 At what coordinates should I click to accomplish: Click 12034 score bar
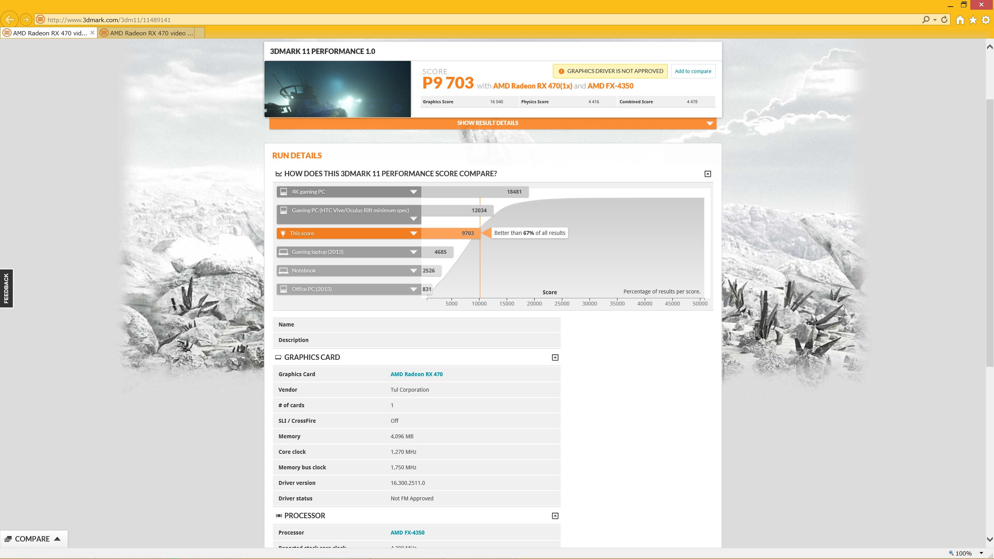tap(457, 210)
